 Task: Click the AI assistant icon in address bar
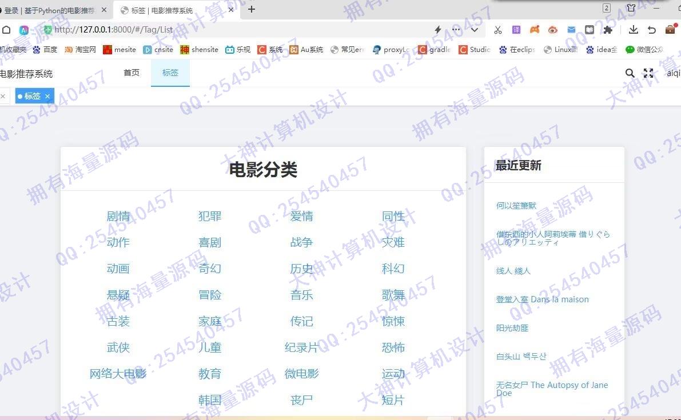point(25,30)
